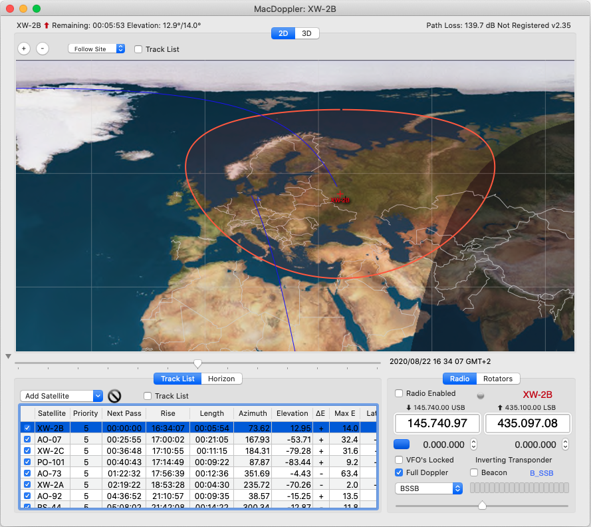The image size is (591, 527).
Task: Click the radio status indicator light
Action: 481,395
